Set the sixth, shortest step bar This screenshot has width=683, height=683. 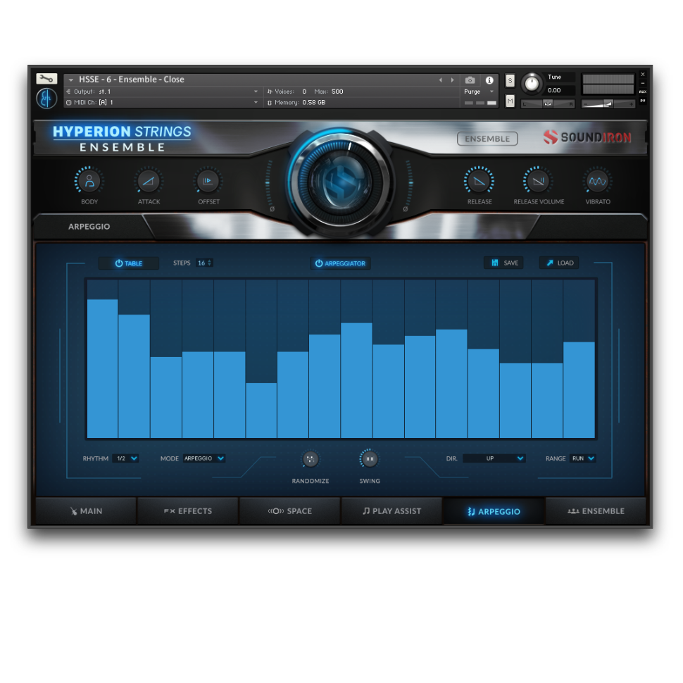click(x=261, y=410)
